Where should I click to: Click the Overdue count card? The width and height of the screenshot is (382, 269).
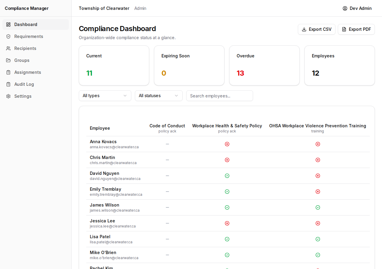click(x=264, y=65)
